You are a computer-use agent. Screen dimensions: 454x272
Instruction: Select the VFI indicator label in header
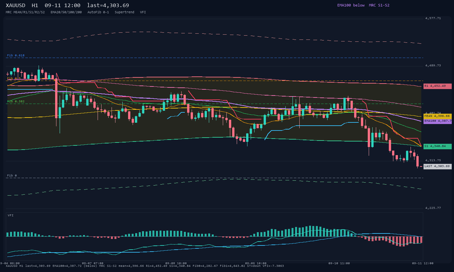click(143, 12)
